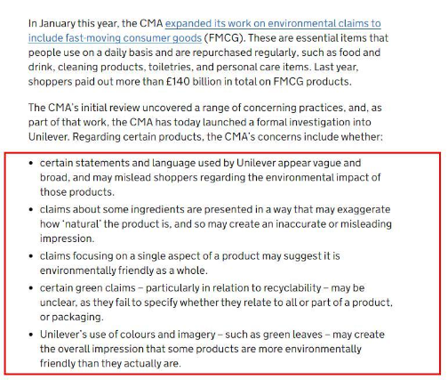Click the bullet dot before 'claims focusing'
Image resolution: width=448 pixels, height=380 pixels.
(31, 256)
